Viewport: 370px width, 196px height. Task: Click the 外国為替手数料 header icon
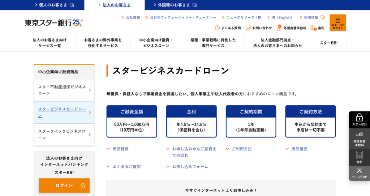(x=279, y=27)
